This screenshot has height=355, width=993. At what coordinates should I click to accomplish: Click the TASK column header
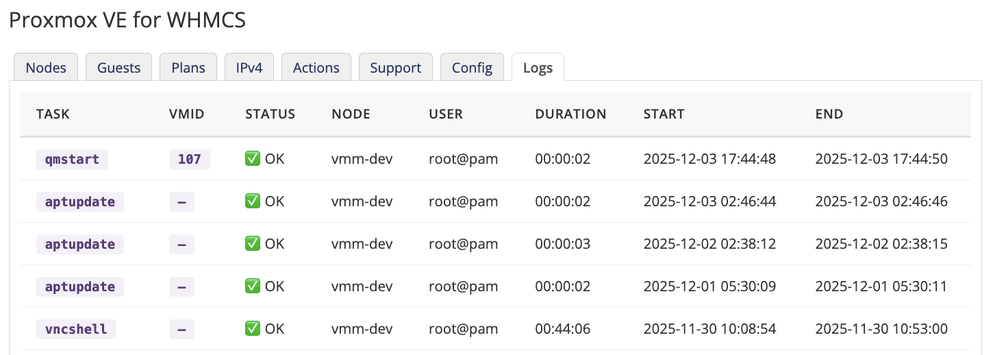(x=53, y=114)
